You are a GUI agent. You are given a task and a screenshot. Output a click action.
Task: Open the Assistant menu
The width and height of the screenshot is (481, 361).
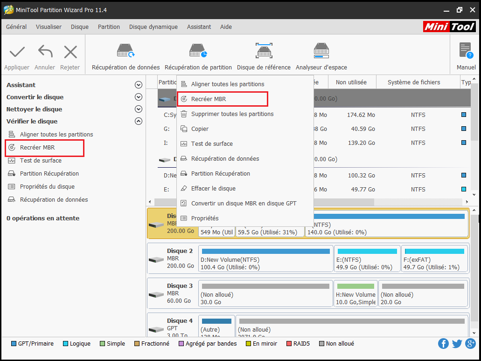click(199, 27)
